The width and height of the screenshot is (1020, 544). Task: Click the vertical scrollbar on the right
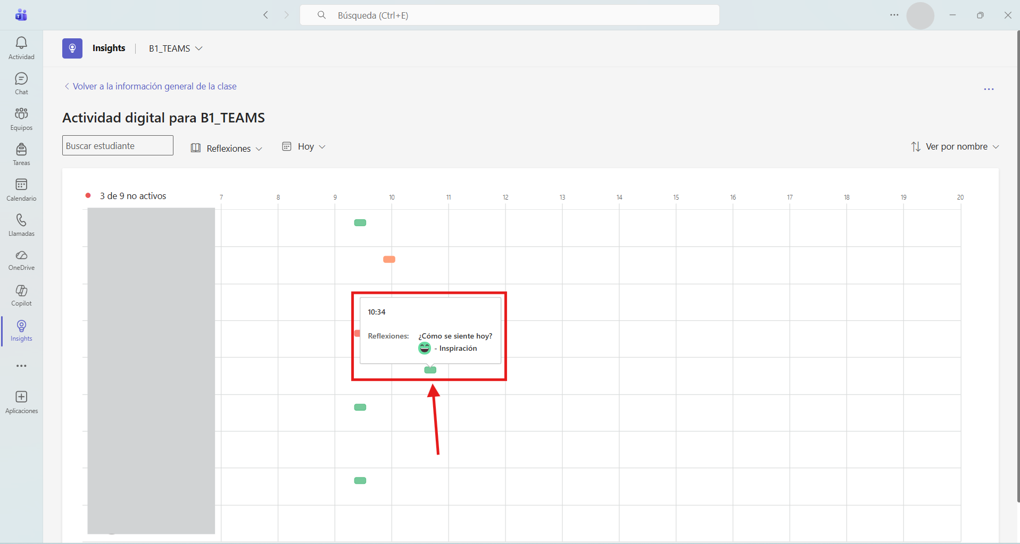(1018, 266)
